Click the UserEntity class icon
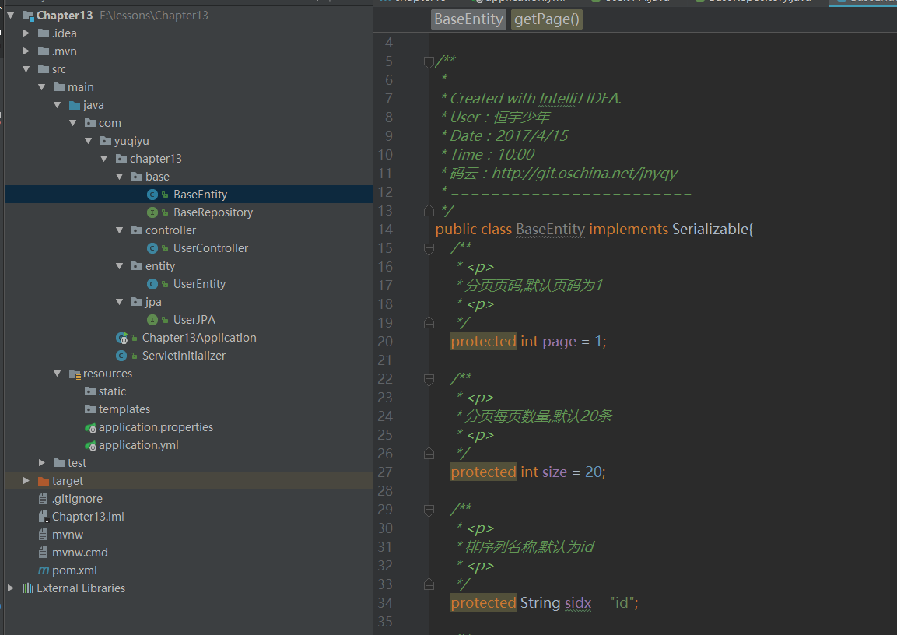 152,284
